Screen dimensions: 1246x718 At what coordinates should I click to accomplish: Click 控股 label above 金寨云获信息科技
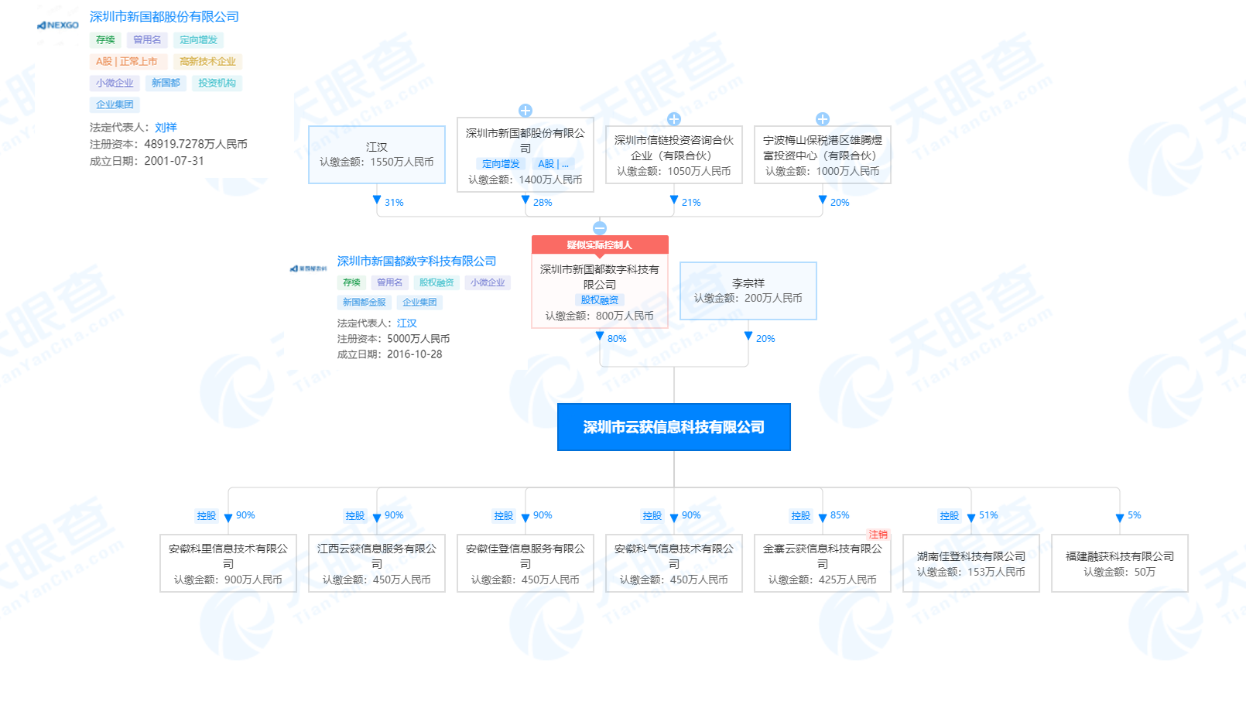pyautogui.click(x=800, y=516)
